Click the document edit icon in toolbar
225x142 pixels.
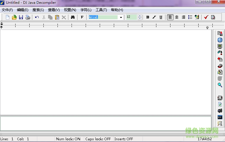[x=213, y=17]
